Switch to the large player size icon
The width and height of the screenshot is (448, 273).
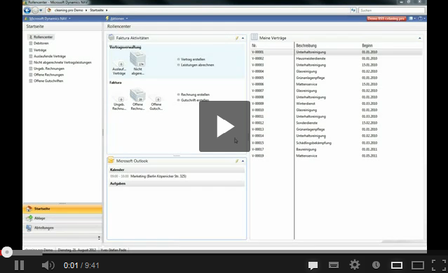coord(418,265)
